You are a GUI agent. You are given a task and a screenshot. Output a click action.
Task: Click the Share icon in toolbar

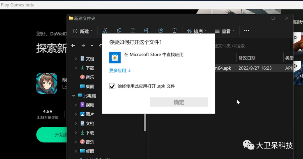160,31
